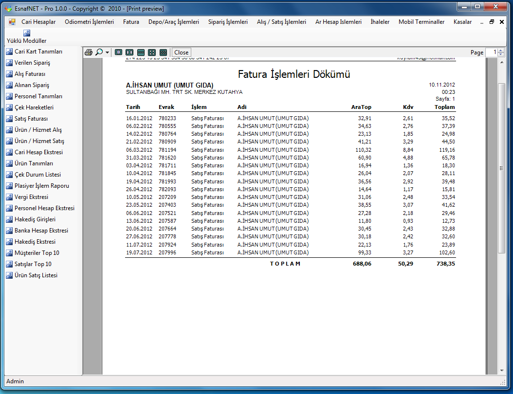The width and height of the screenshot is (513, 394).
Task: Show six pages layout in preview
Action: coord(163,53)
